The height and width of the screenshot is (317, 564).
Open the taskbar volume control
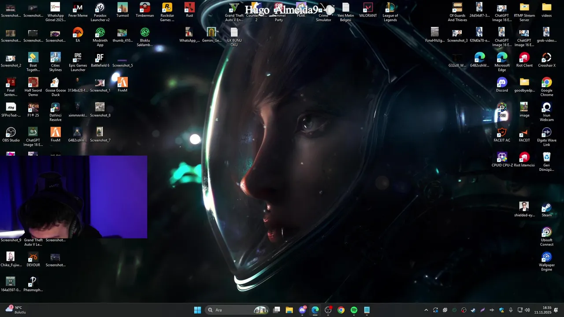click(x=527, y=310)
